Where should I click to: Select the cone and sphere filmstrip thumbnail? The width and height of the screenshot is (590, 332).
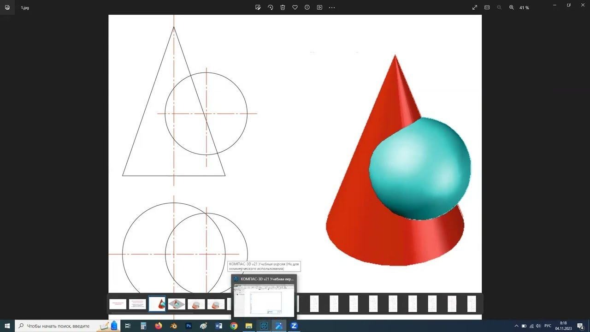(157, 304)
